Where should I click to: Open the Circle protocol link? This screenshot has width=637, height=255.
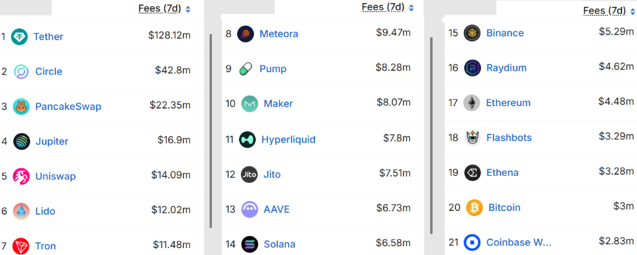(x=49, y=72)
